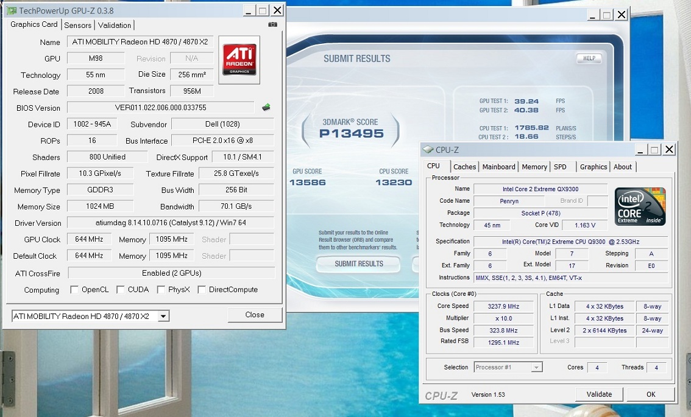The width and height of the screenshot is (691, 417).
Task: Minimize the CPU-Z window
Action: click(x=640, y=149)
